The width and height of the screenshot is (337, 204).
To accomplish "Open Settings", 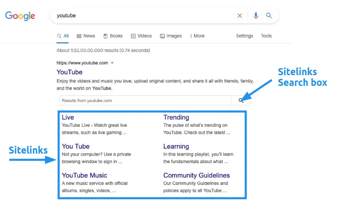I will pos(244,36).
